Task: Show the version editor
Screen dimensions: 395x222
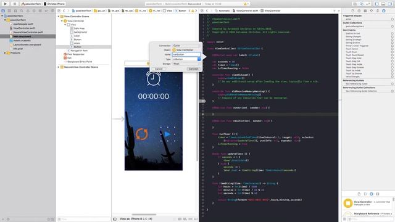Action: (x=368, y=4)
